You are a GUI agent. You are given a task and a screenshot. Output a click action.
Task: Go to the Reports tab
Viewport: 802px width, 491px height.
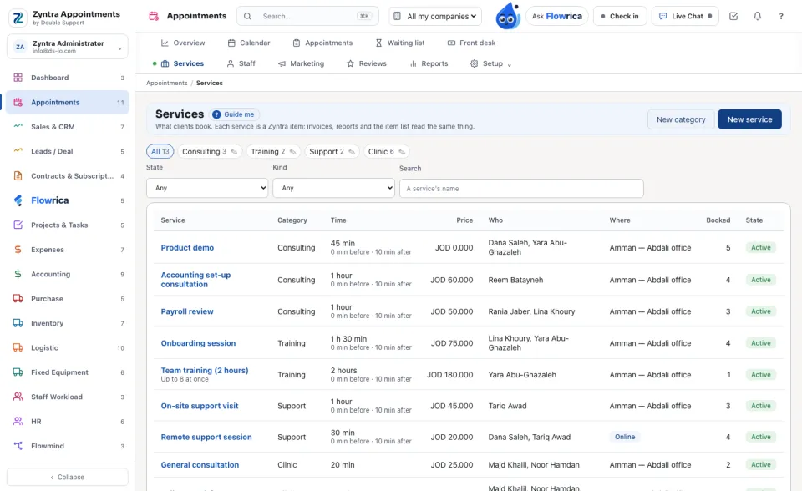coord(429,64)
